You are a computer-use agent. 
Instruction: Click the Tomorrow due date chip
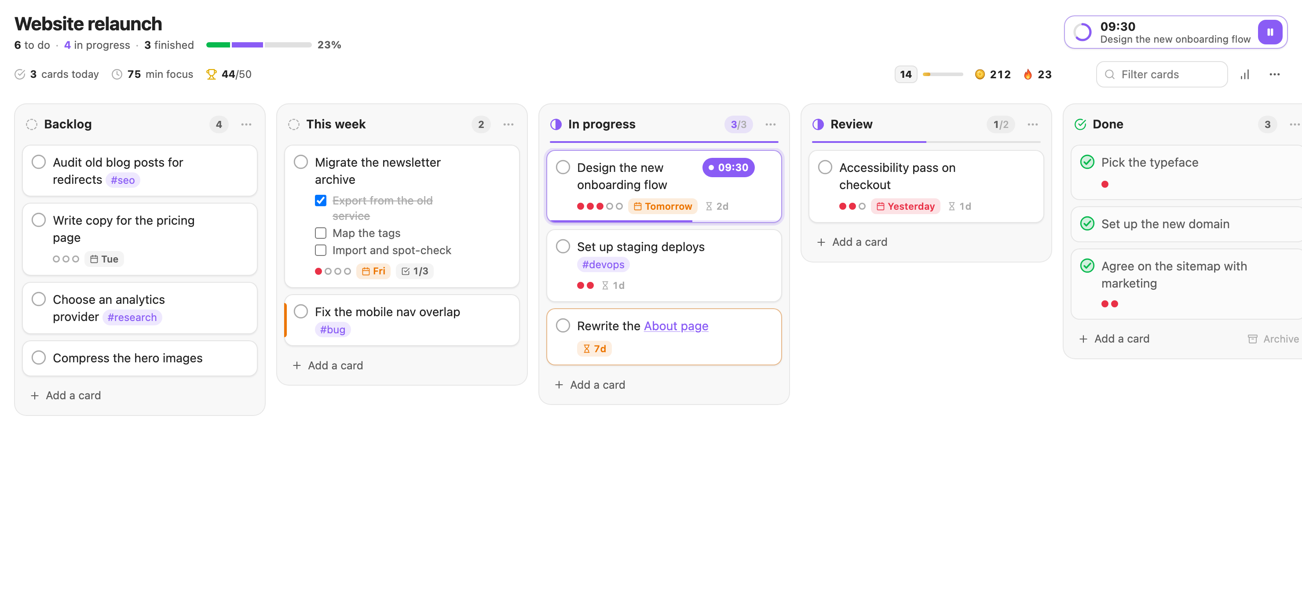pyautogui.click(x=662, y=206)
